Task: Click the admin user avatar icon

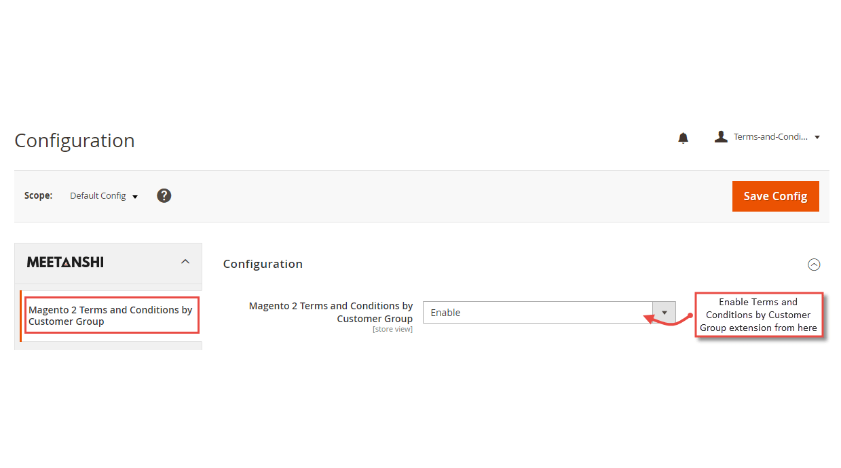Action: click(721, 136)
